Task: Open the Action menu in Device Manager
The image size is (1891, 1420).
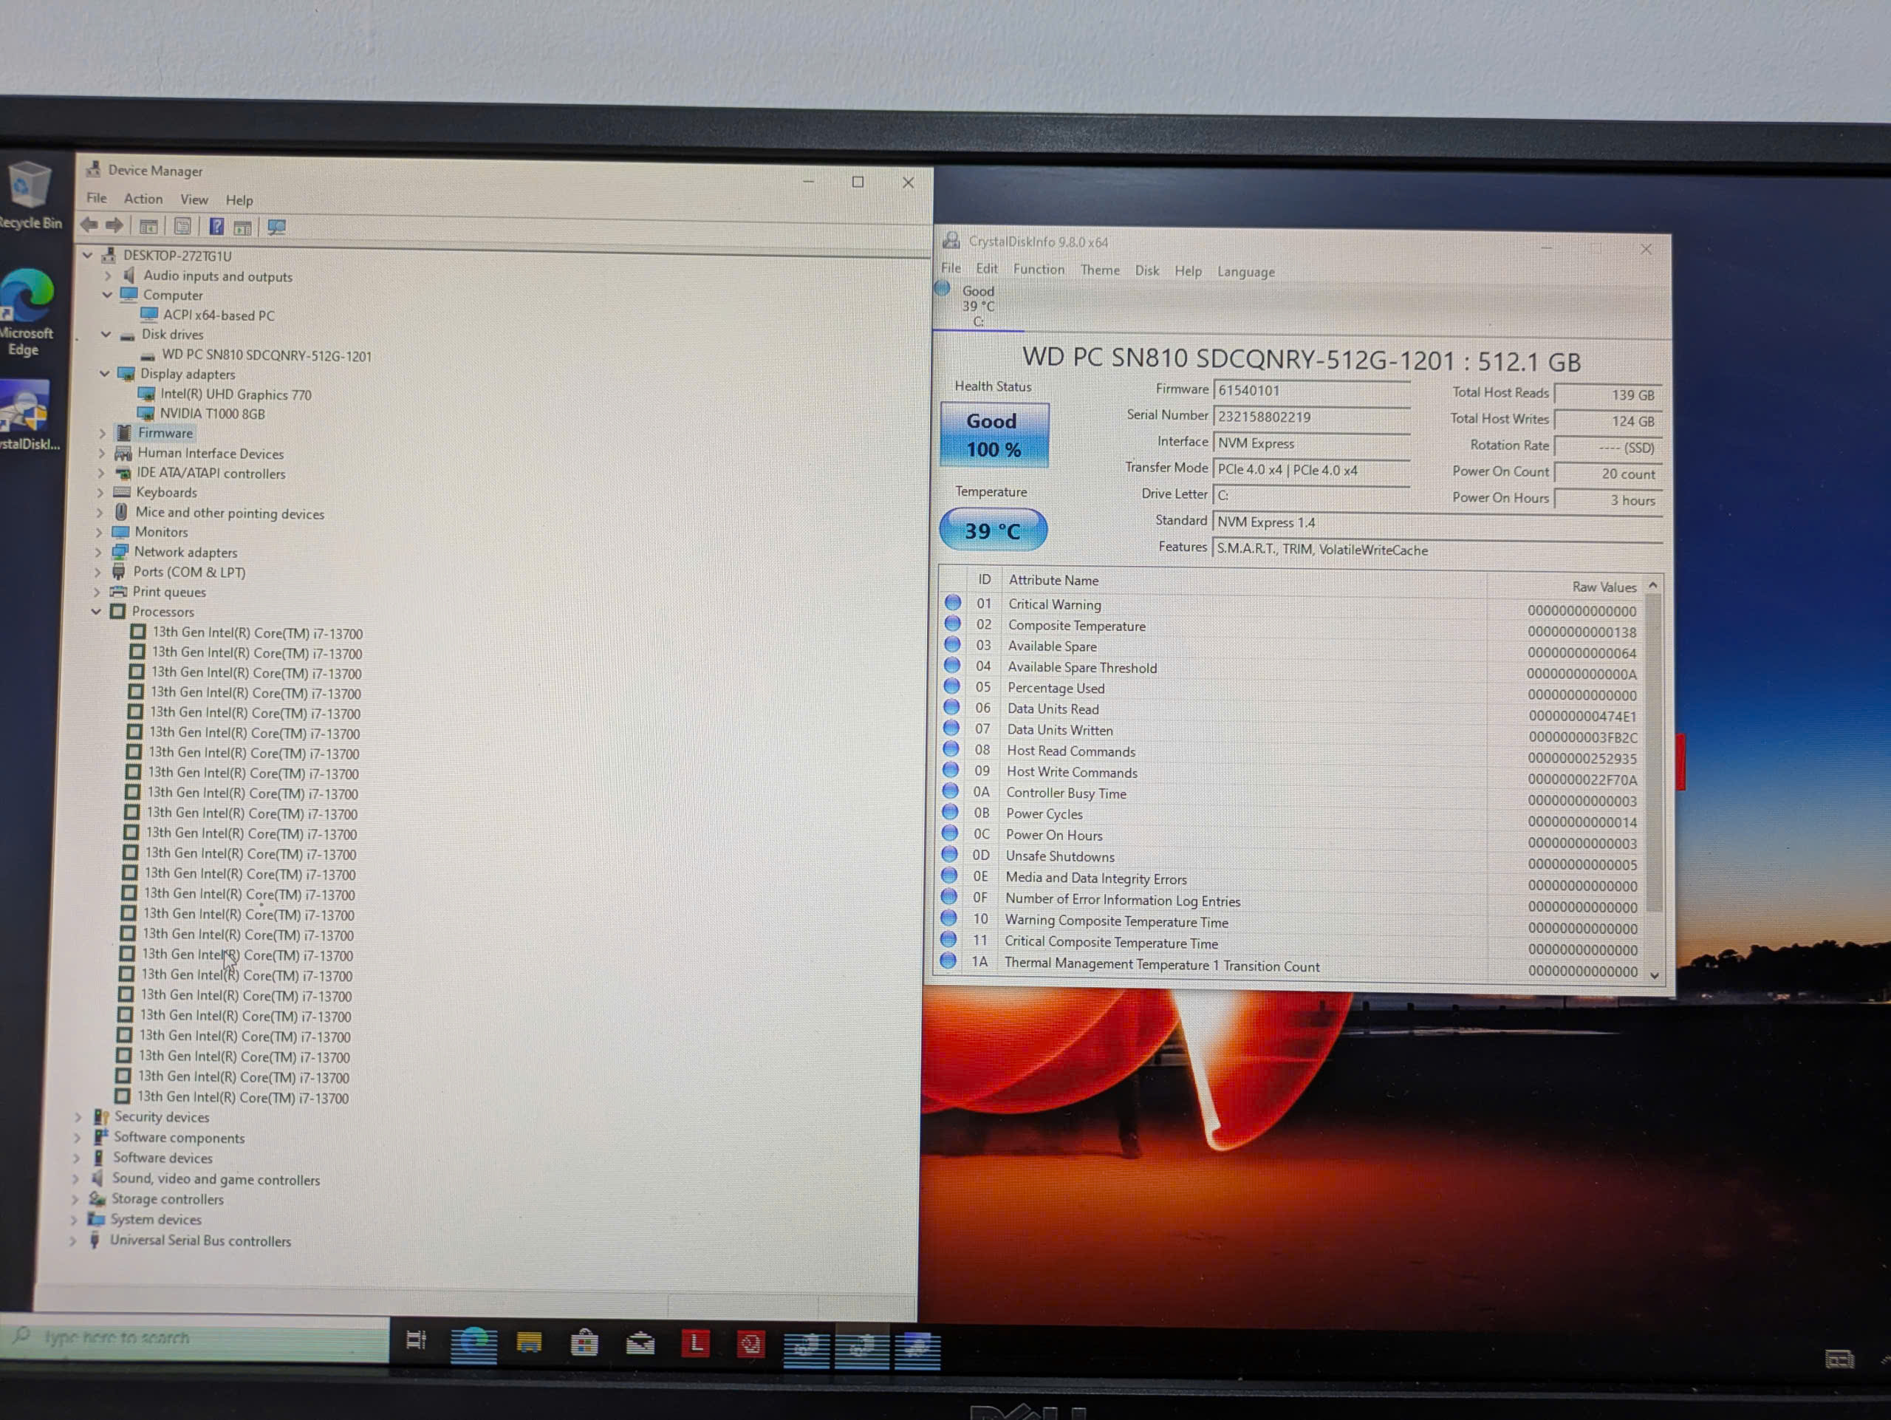Action: (143, 198)
